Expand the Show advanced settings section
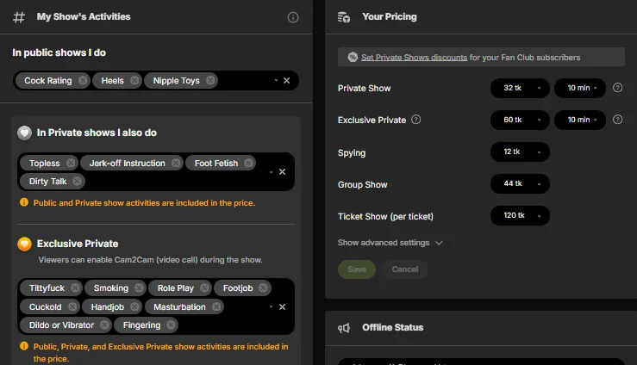This screenshot has width=637, height=365. [390, 243]
